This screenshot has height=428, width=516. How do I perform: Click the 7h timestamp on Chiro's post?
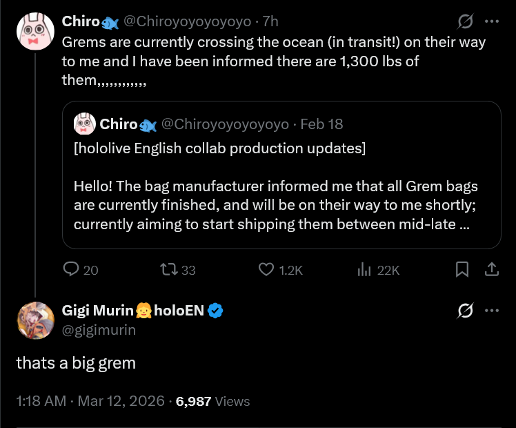pyautogui.click(x=270, y=21)
